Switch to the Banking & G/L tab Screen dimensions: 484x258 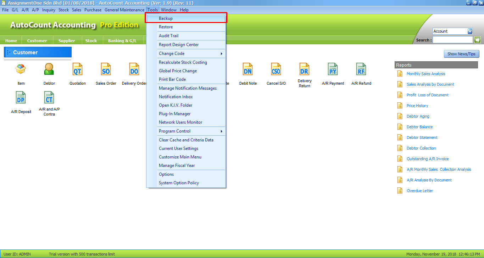[x=122, y=40]
